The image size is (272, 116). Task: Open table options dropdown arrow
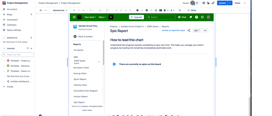(x=168, y=10)
